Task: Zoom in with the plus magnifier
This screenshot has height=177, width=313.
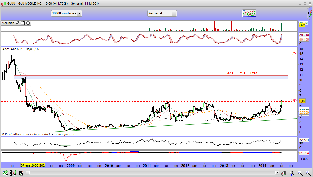Action: point(308,173)
